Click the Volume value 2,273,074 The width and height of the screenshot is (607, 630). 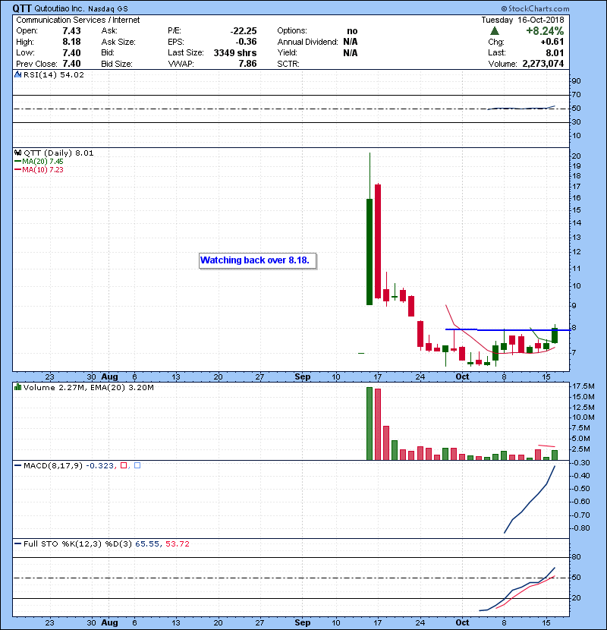543,64
